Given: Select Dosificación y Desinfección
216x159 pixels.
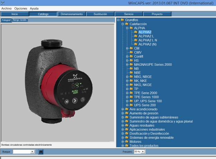Looking at the screenshot, I should click(149, 134).
